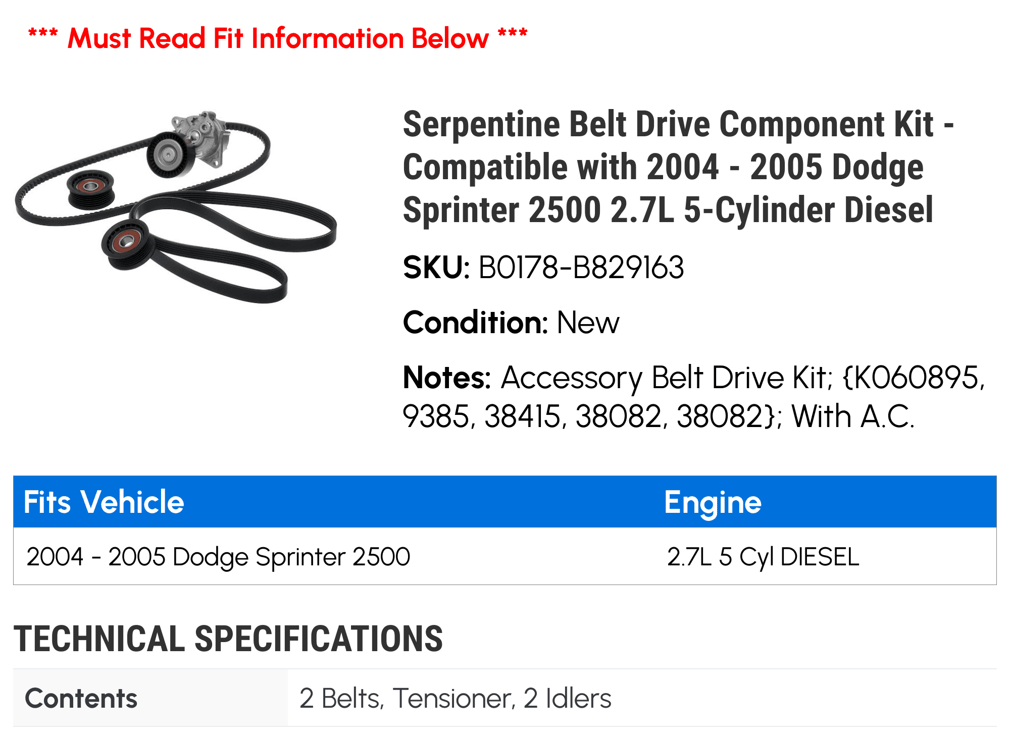
Task: Click the 2.7L 5 Cyl DIESEL engine cell
Action: (x=763, y=557)
